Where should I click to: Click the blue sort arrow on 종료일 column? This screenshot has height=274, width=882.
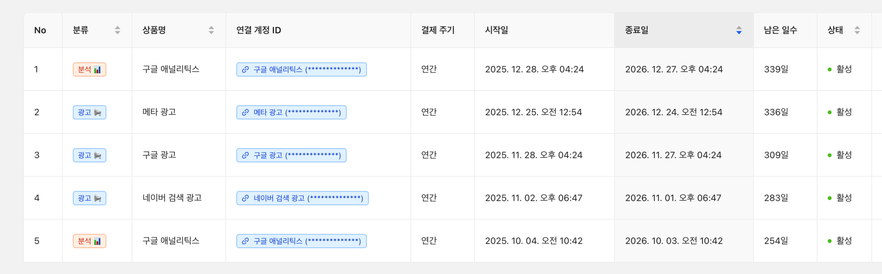click(739, 30)
